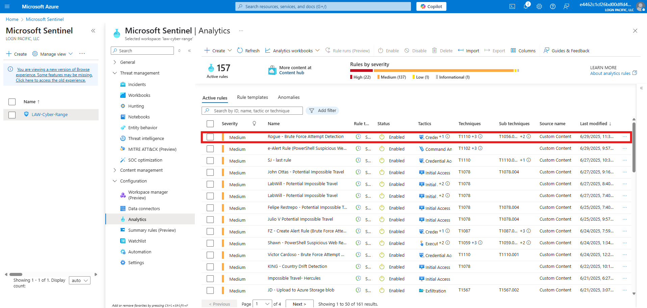This screenshot has width=647, height=308.
Task: Open Watchlist
Action: pos(137,241)
